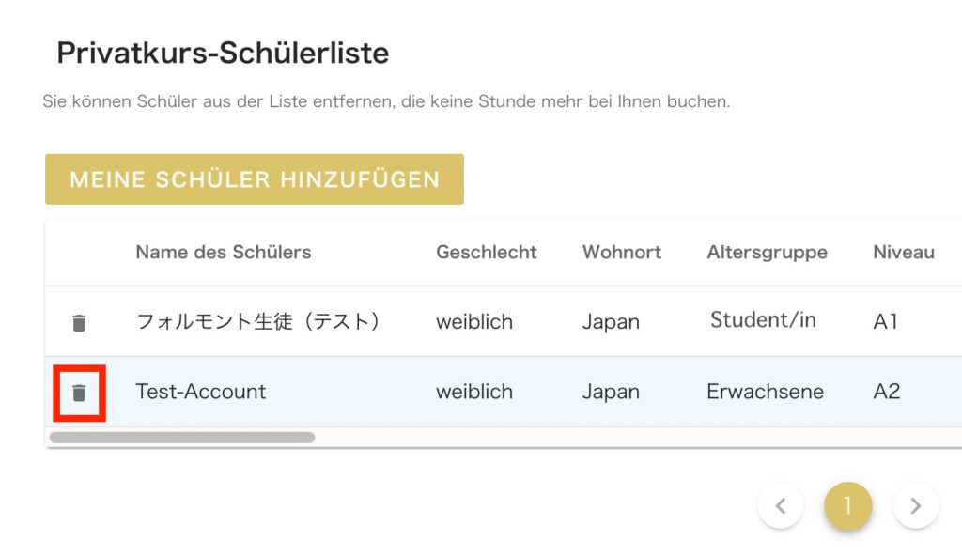
Task: Click the Niveau column header
Action: click(x=904, y=253)
